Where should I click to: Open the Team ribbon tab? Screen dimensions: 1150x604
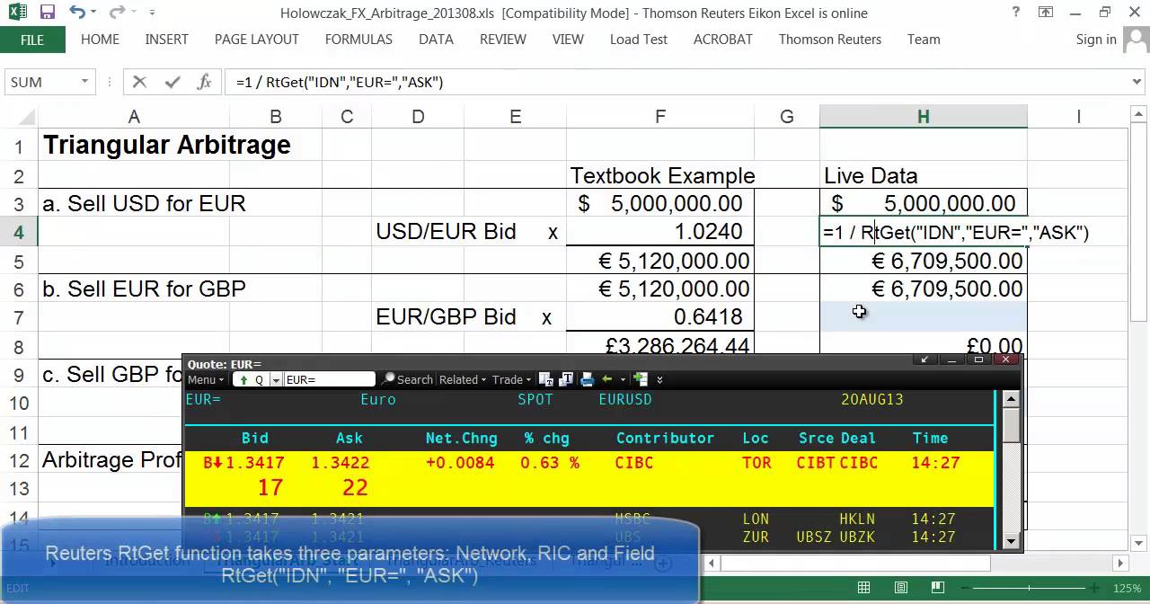coord(924,40)
